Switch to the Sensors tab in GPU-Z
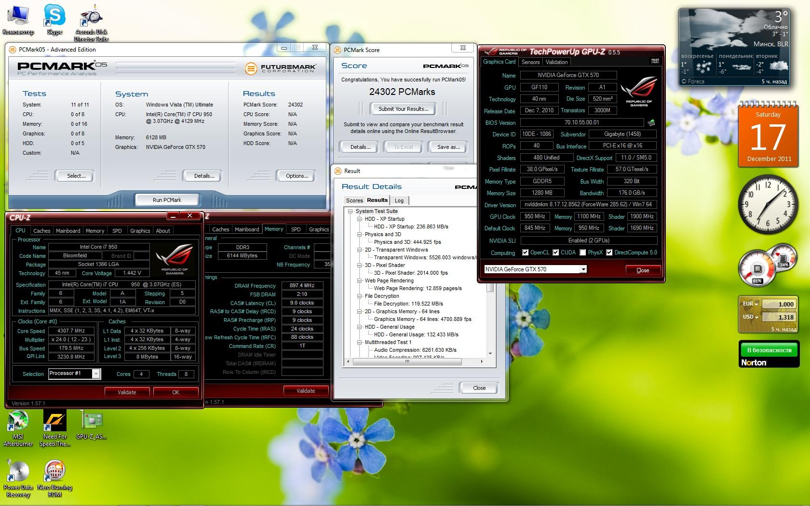The image size is (810, 506). tap(530, 62)
